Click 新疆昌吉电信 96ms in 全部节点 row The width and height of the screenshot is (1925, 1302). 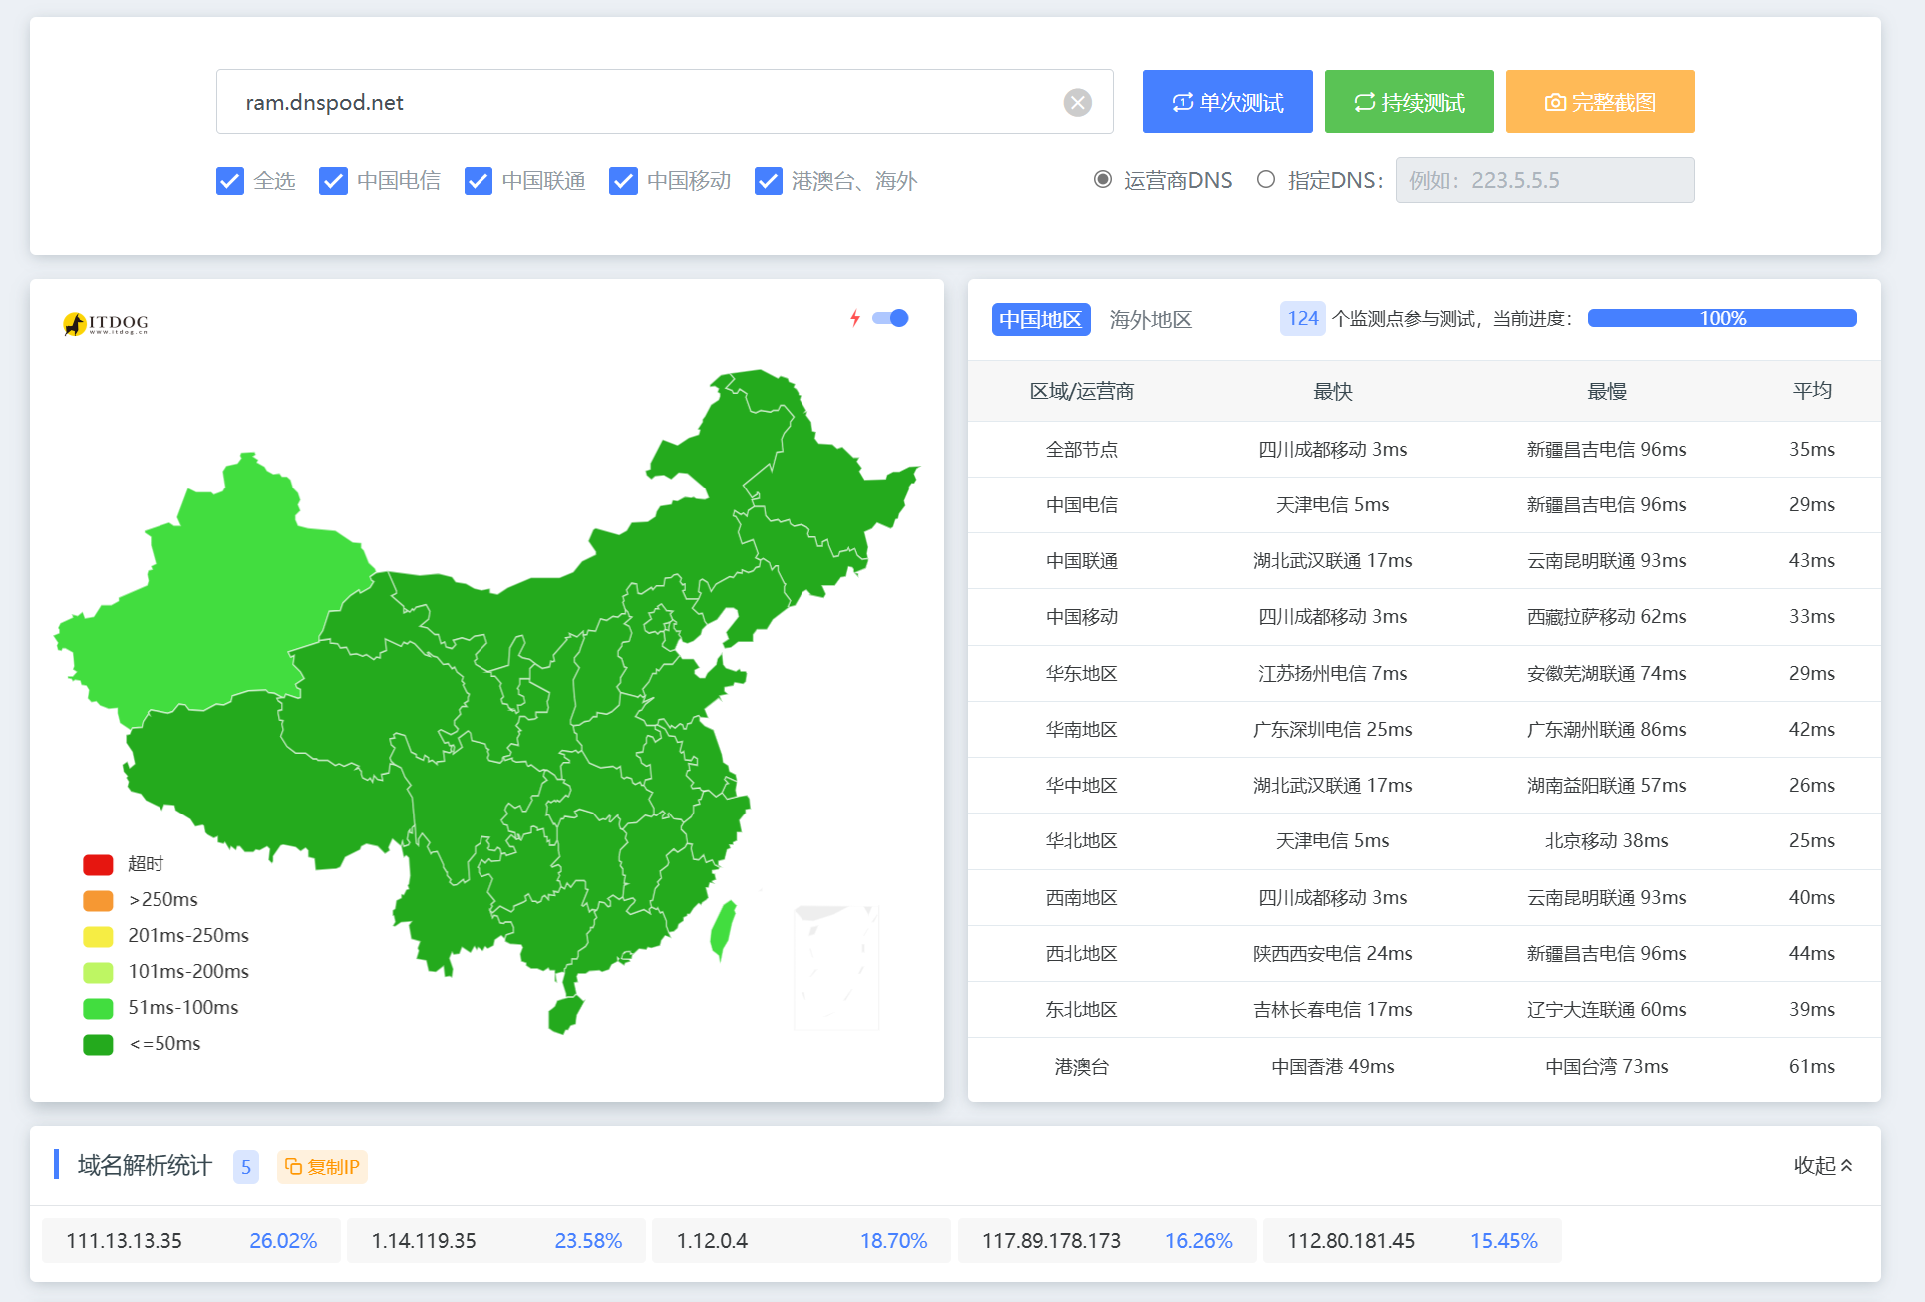(x=1607, y=449)
